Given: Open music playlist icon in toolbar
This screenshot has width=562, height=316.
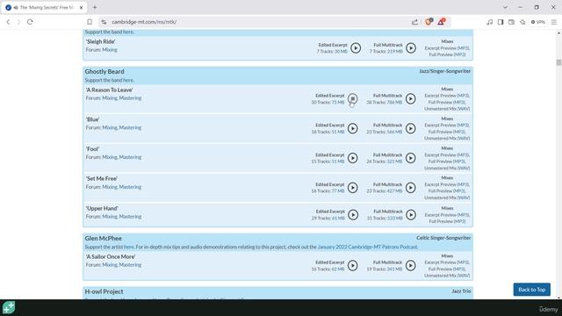Looking at the screenshot, I should [x=490, y=22].
